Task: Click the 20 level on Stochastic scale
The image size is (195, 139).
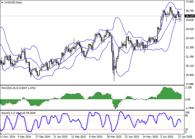Action: click(187, 129)
